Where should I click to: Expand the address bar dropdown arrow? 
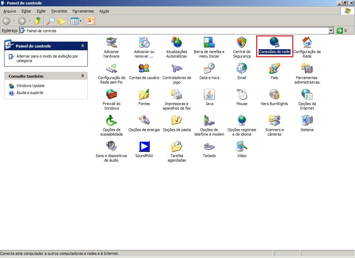pos(331,31)
